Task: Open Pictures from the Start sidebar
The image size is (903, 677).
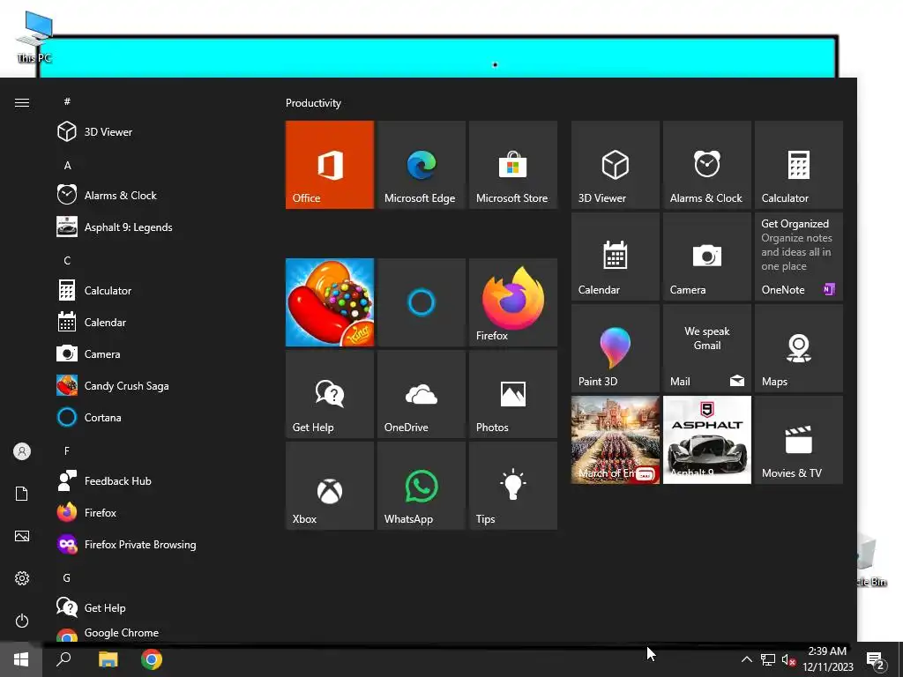Action: 22,536
